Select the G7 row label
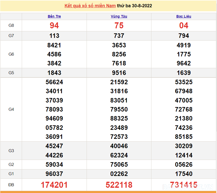The height and width of the screenshot is (193, 217). click(x=11, y=36)
